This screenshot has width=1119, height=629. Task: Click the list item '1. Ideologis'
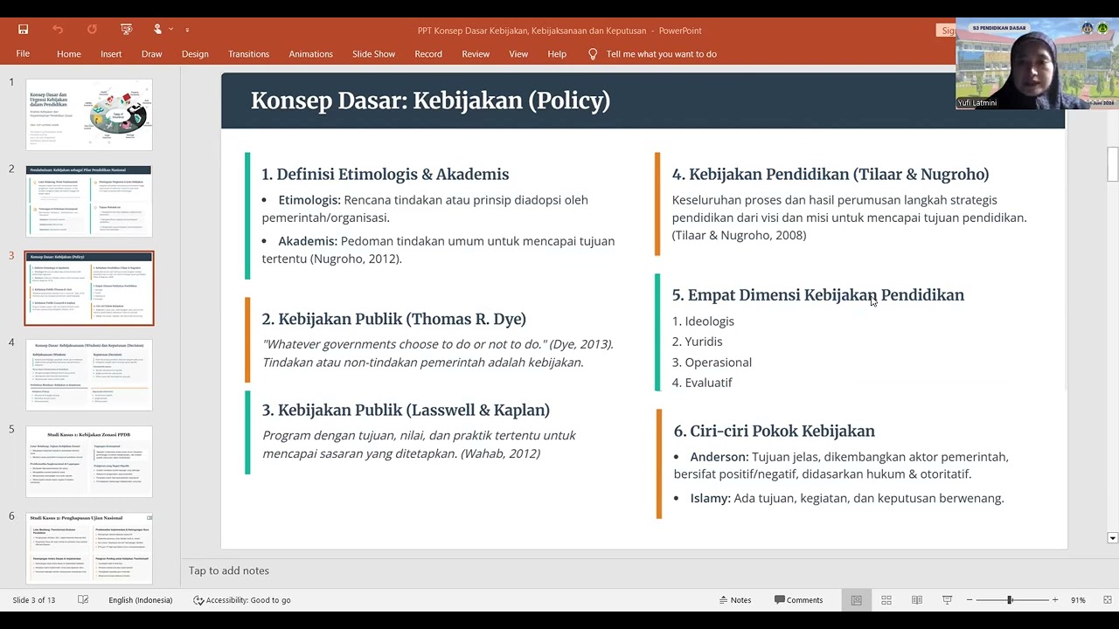tap(703, 321)
